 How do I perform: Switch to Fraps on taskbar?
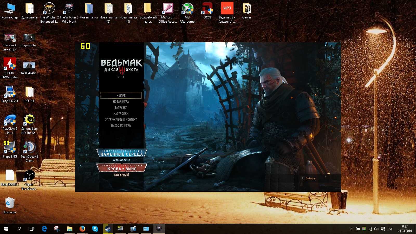coord(120,229)
